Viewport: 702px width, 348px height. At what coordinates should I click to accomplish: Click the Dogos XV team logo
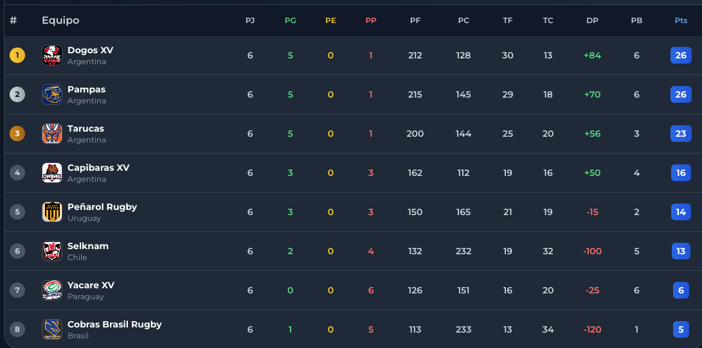[52, 55]
